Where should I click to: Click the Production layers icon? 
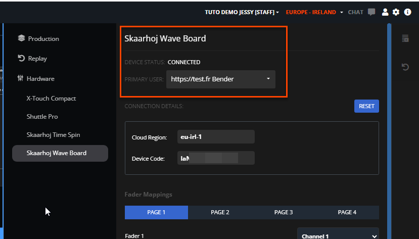pyautogui.click(x=21, y=38)
